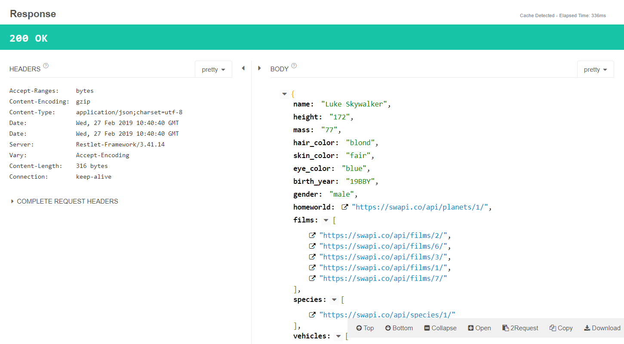Click the open-link icon for films/2
Image resolution: width=624 pixels, height=344 pixels.
click(x=312, y=235)
